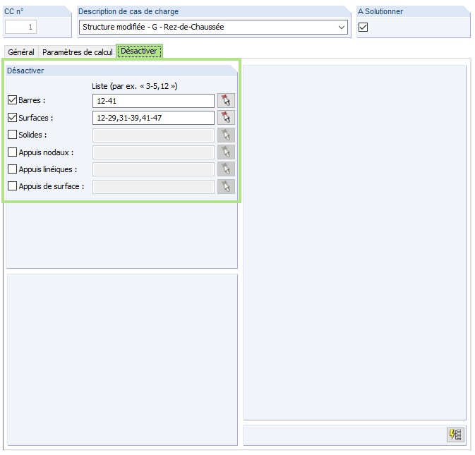Viewport: 475px width, 455px height.
Task: Click the Solides list field
Action: (153, 135)
